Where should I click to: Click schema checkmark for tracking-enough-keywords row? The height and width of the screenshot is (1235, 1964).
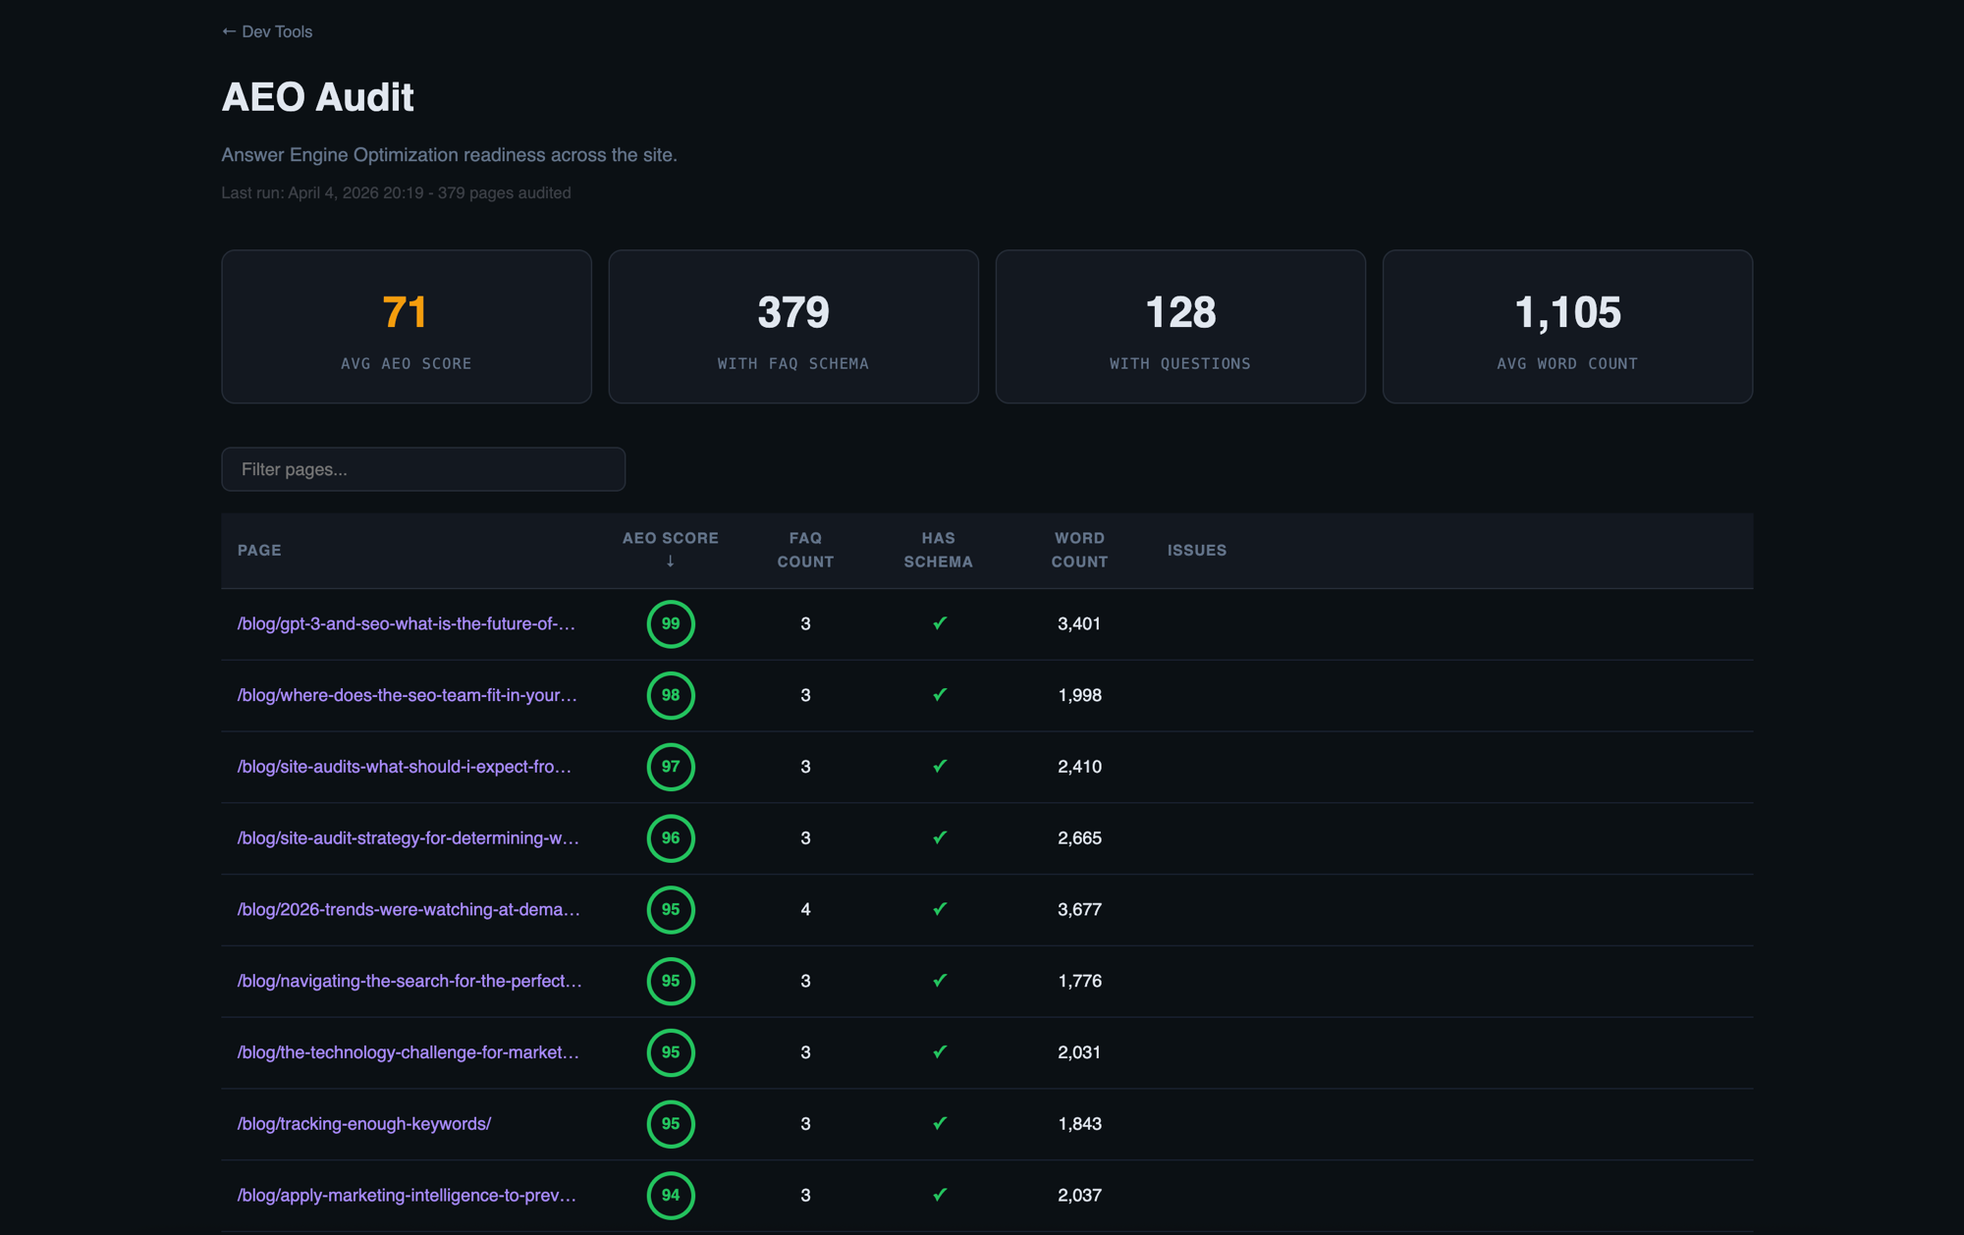tap(940, 1123)
